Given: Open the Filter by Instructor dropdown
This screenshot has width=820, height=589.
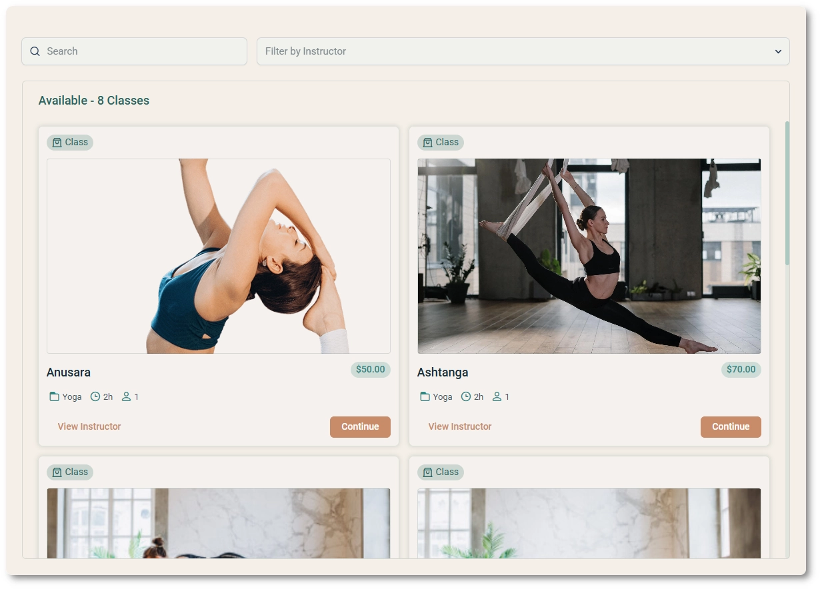Looking at the screenshot, I should coord(523,51).
